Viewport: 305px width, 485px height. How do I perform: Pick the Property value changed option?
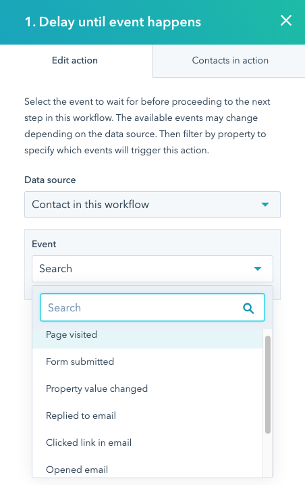pos(147,388)
